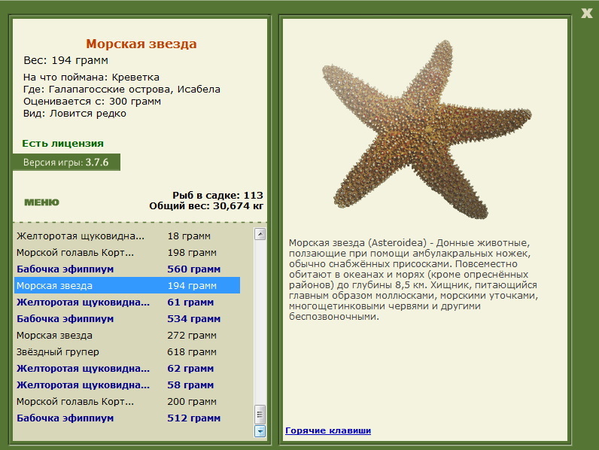Image resolution: width=599 pixels, height=450 pixels.
Task: Select Бабочка эфиппиум 512 грамм row
Action: coord(127,418)
